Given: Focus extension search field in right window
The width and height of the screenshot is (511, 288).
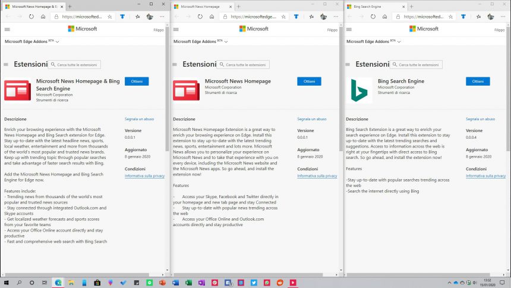Looking at the screenshot, I should click(416, 65).
